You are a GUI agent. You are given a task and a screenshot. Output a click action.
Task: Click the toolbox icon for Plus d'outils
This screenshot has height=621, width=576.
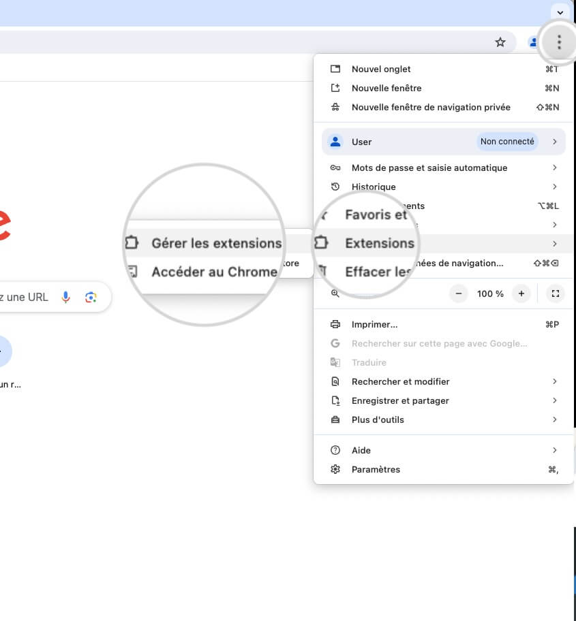click(335, 419)
